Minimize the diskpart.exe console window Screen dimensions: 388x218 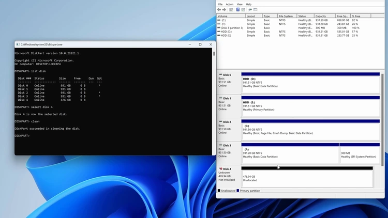tap(190, 44)
